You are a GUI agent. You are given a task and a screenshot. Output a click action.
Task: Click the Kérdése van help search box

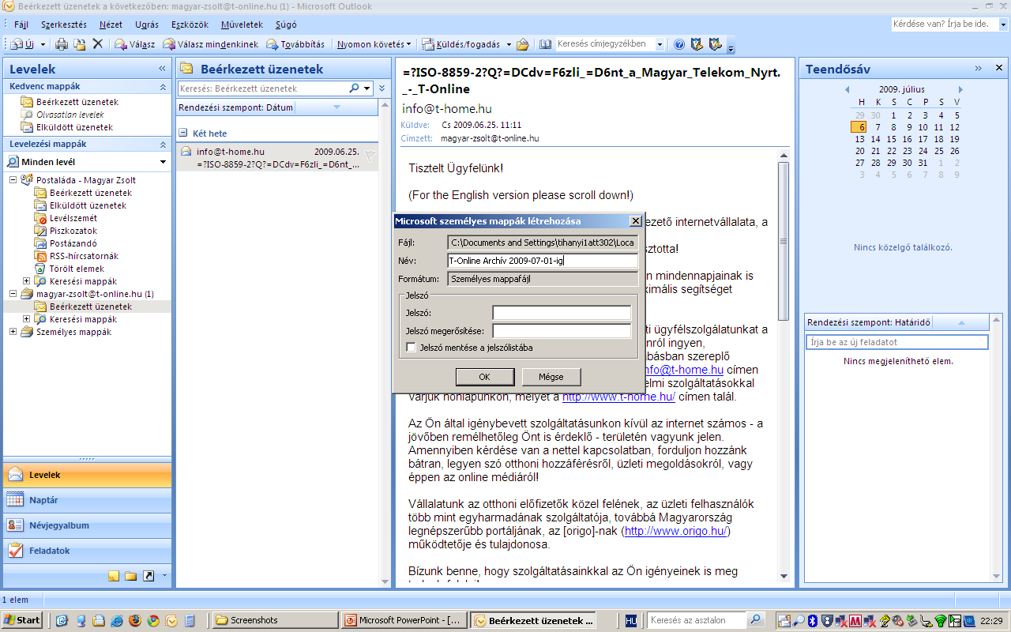pos(944,24)
